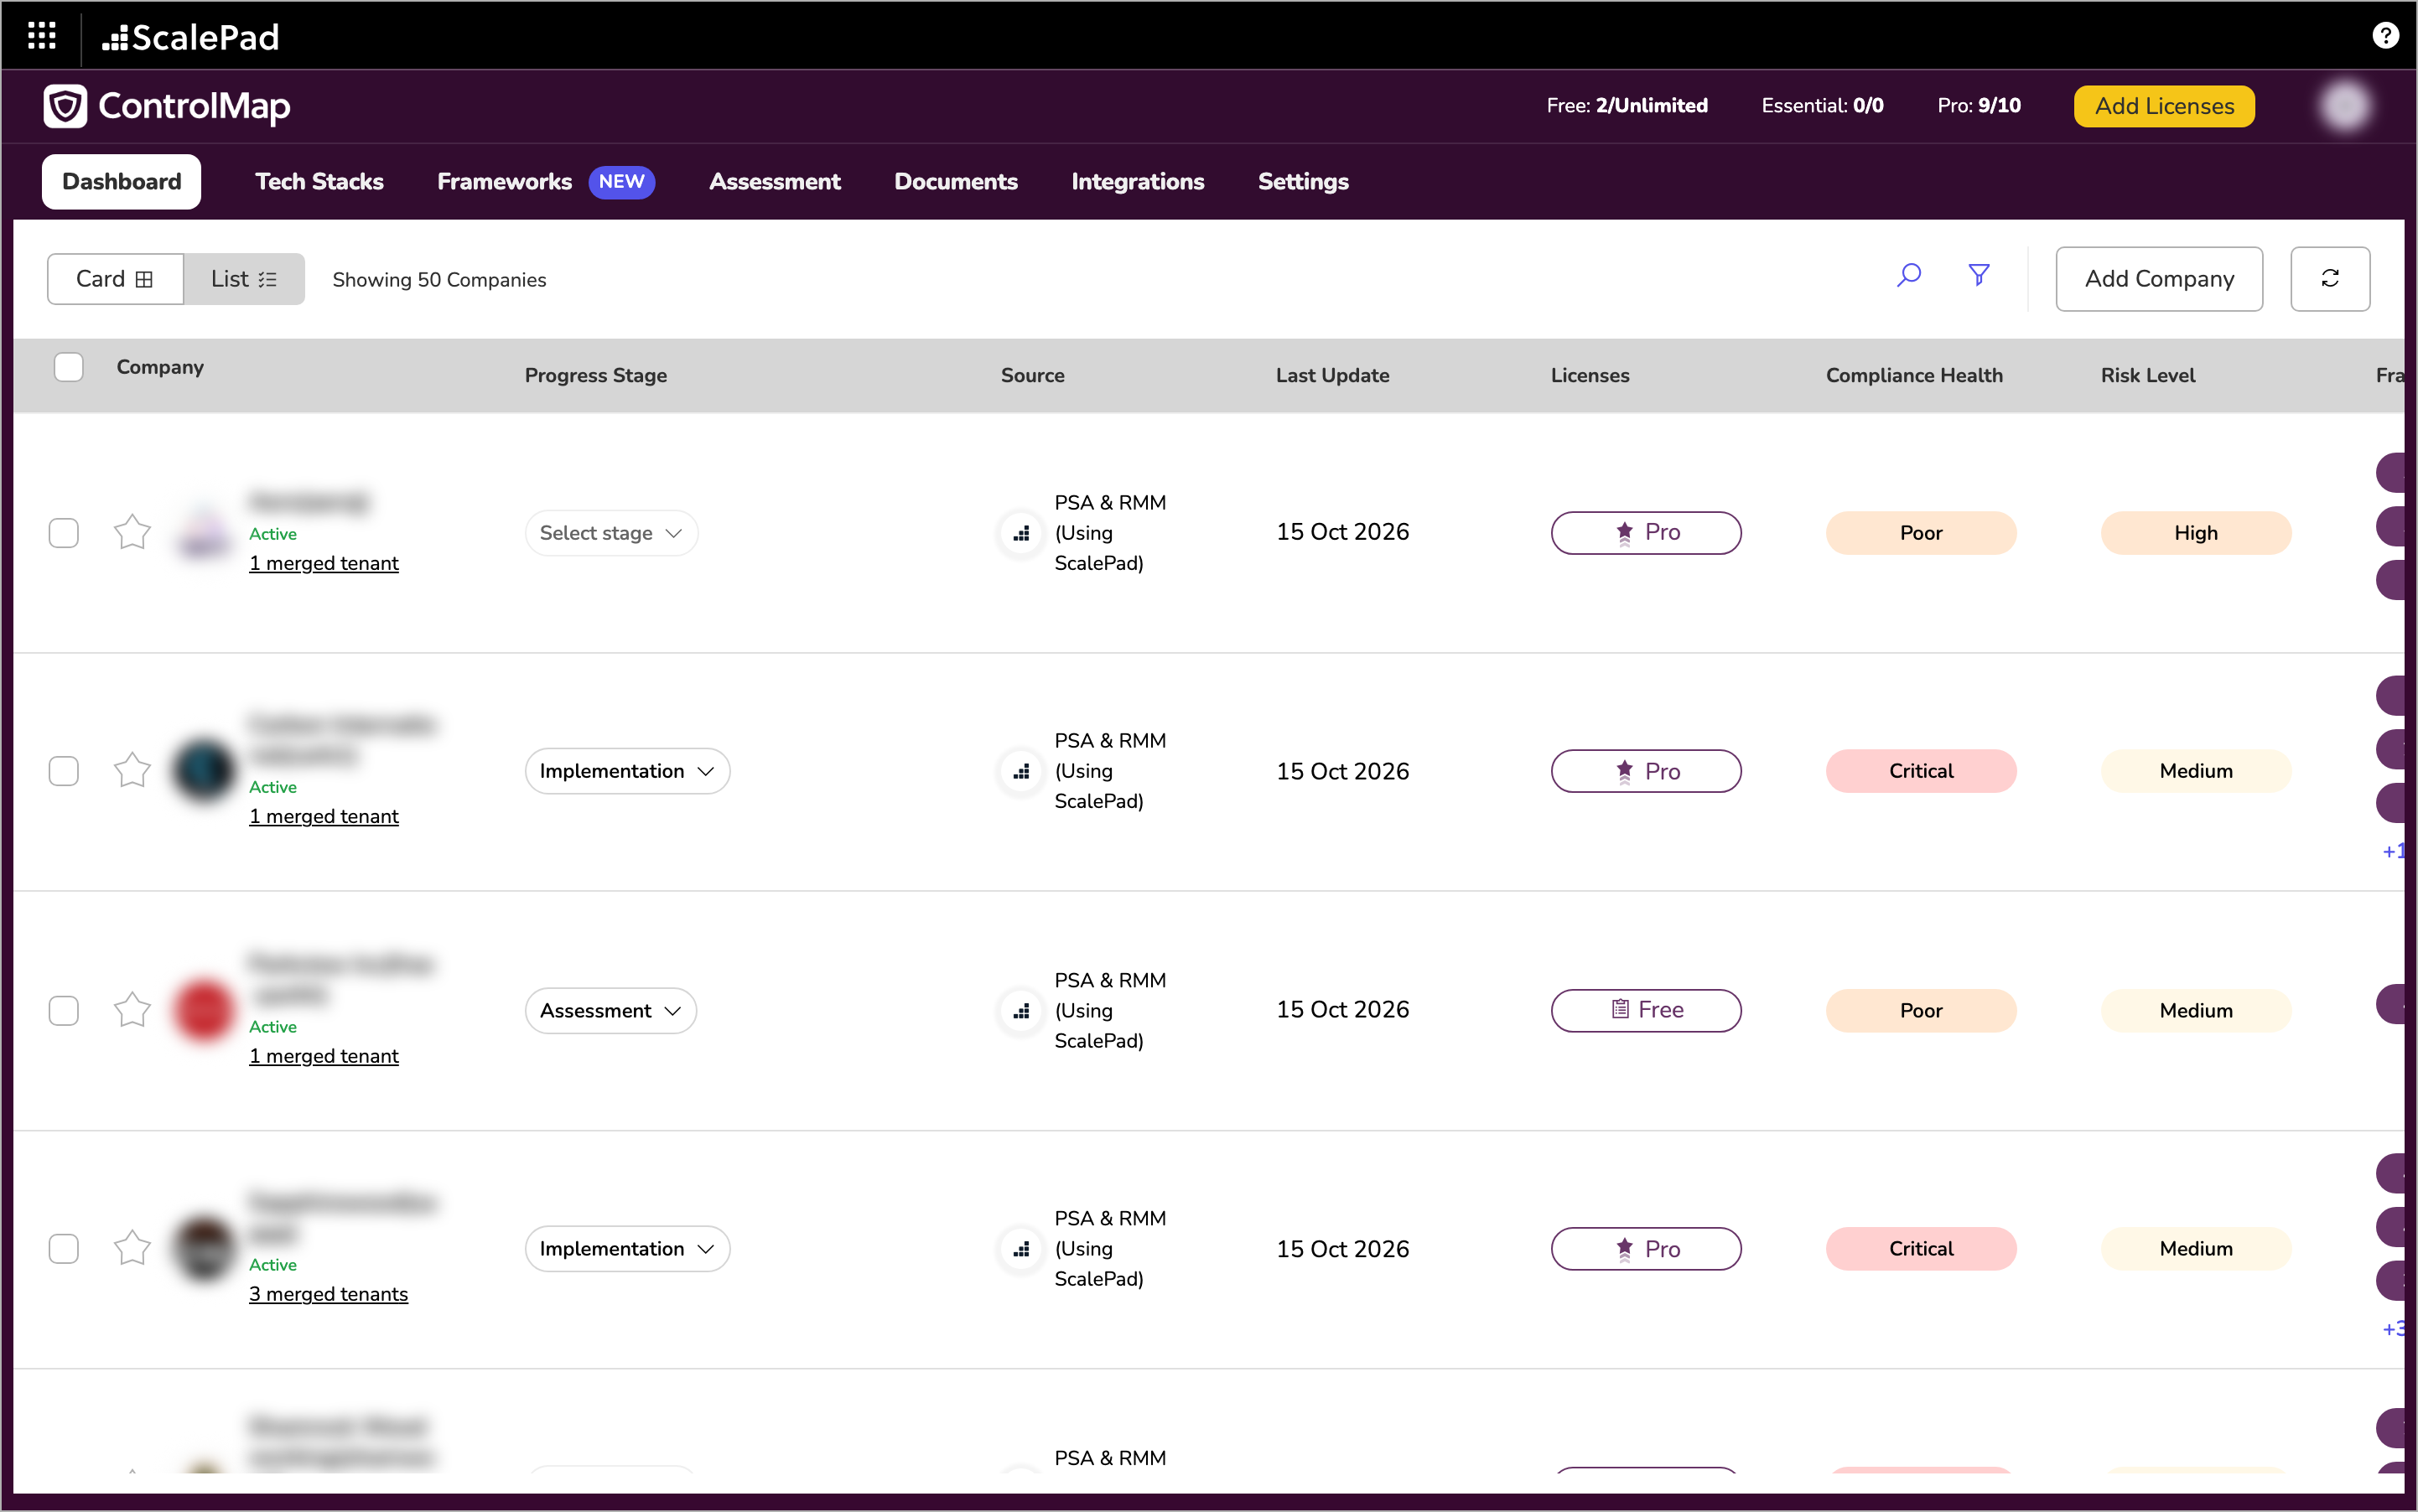Image resolution: width=2418 pixels, height=1512 pixels.
Task: Open the Assessment navigation tab
Action: pos(775,182)
